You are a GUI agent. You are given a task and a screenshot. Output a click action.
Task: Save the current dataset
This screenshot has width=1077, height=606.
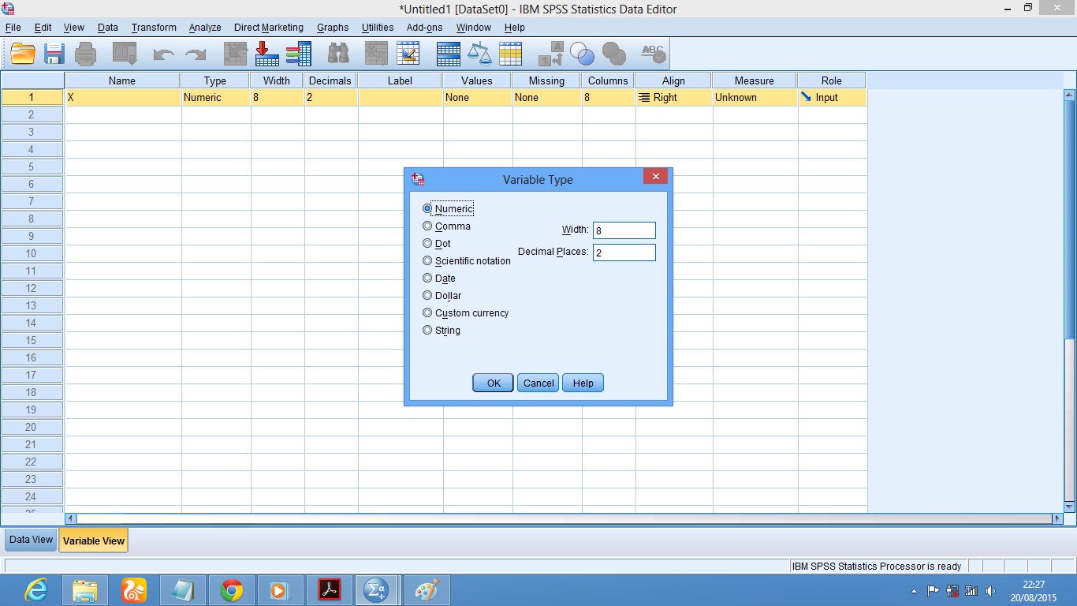click(54, 54)
